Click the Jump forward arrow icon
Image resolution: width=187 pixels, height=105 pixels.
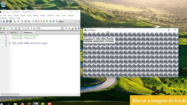click(x=69, y=28)
